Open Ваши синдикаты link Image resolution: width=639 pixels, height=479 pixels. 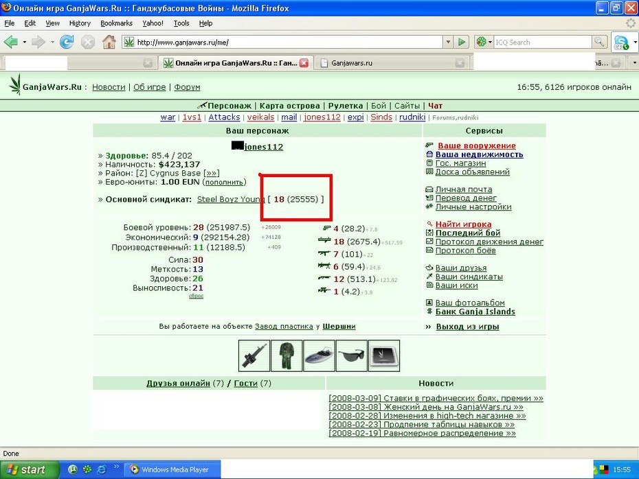tap(469, 277)
